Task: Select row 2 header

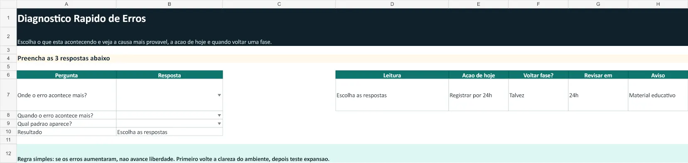Action: click(x=8, y=36)
